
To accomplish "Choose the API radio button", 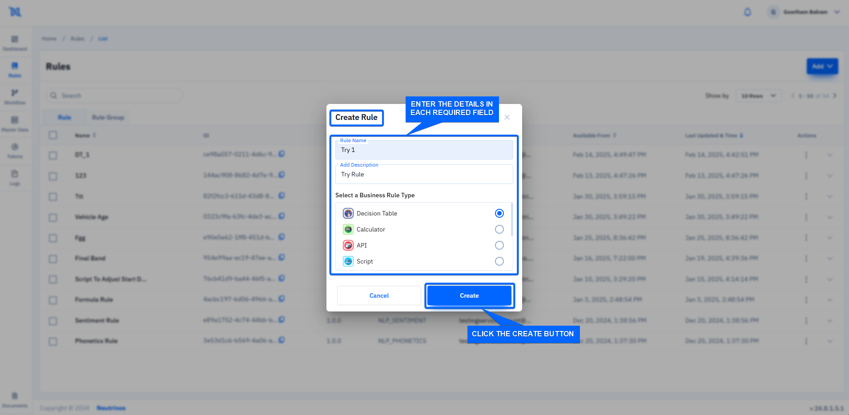I will click(499, 245).
